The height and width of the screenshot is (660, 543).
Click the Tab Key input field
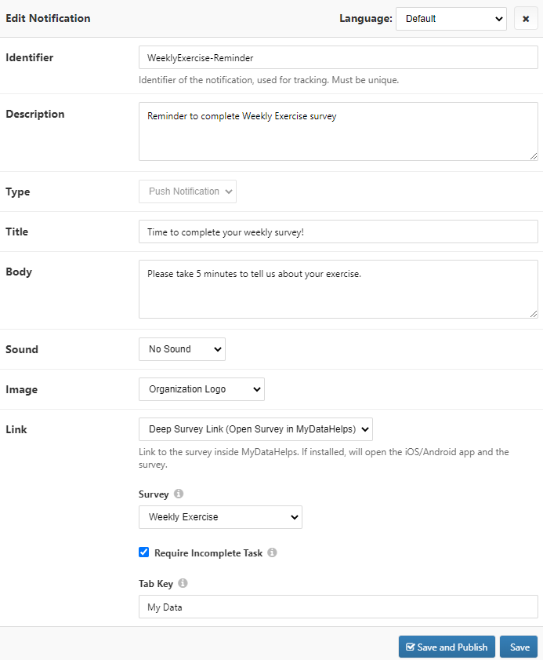pos(338,607)
